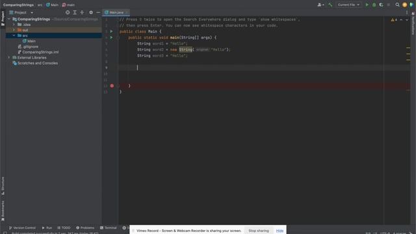Open the user account menu icon
The image size is (416, 234).
coord(320,5)
